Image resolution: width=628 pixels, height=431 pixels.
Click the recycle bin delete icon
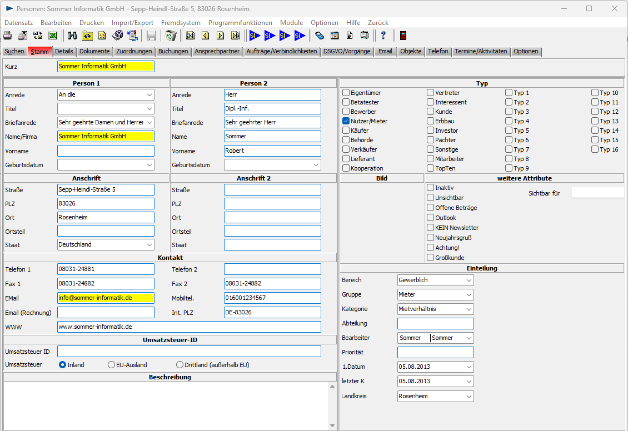click(171, 36)
